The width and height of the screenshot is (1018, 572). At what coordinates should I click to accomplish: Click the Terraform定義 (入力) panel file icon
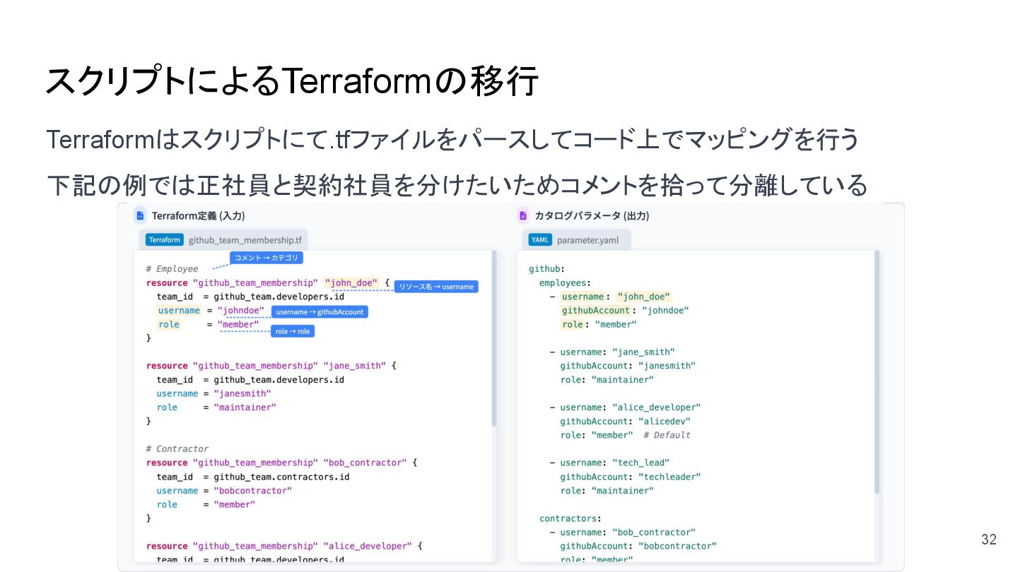[140, 215]
